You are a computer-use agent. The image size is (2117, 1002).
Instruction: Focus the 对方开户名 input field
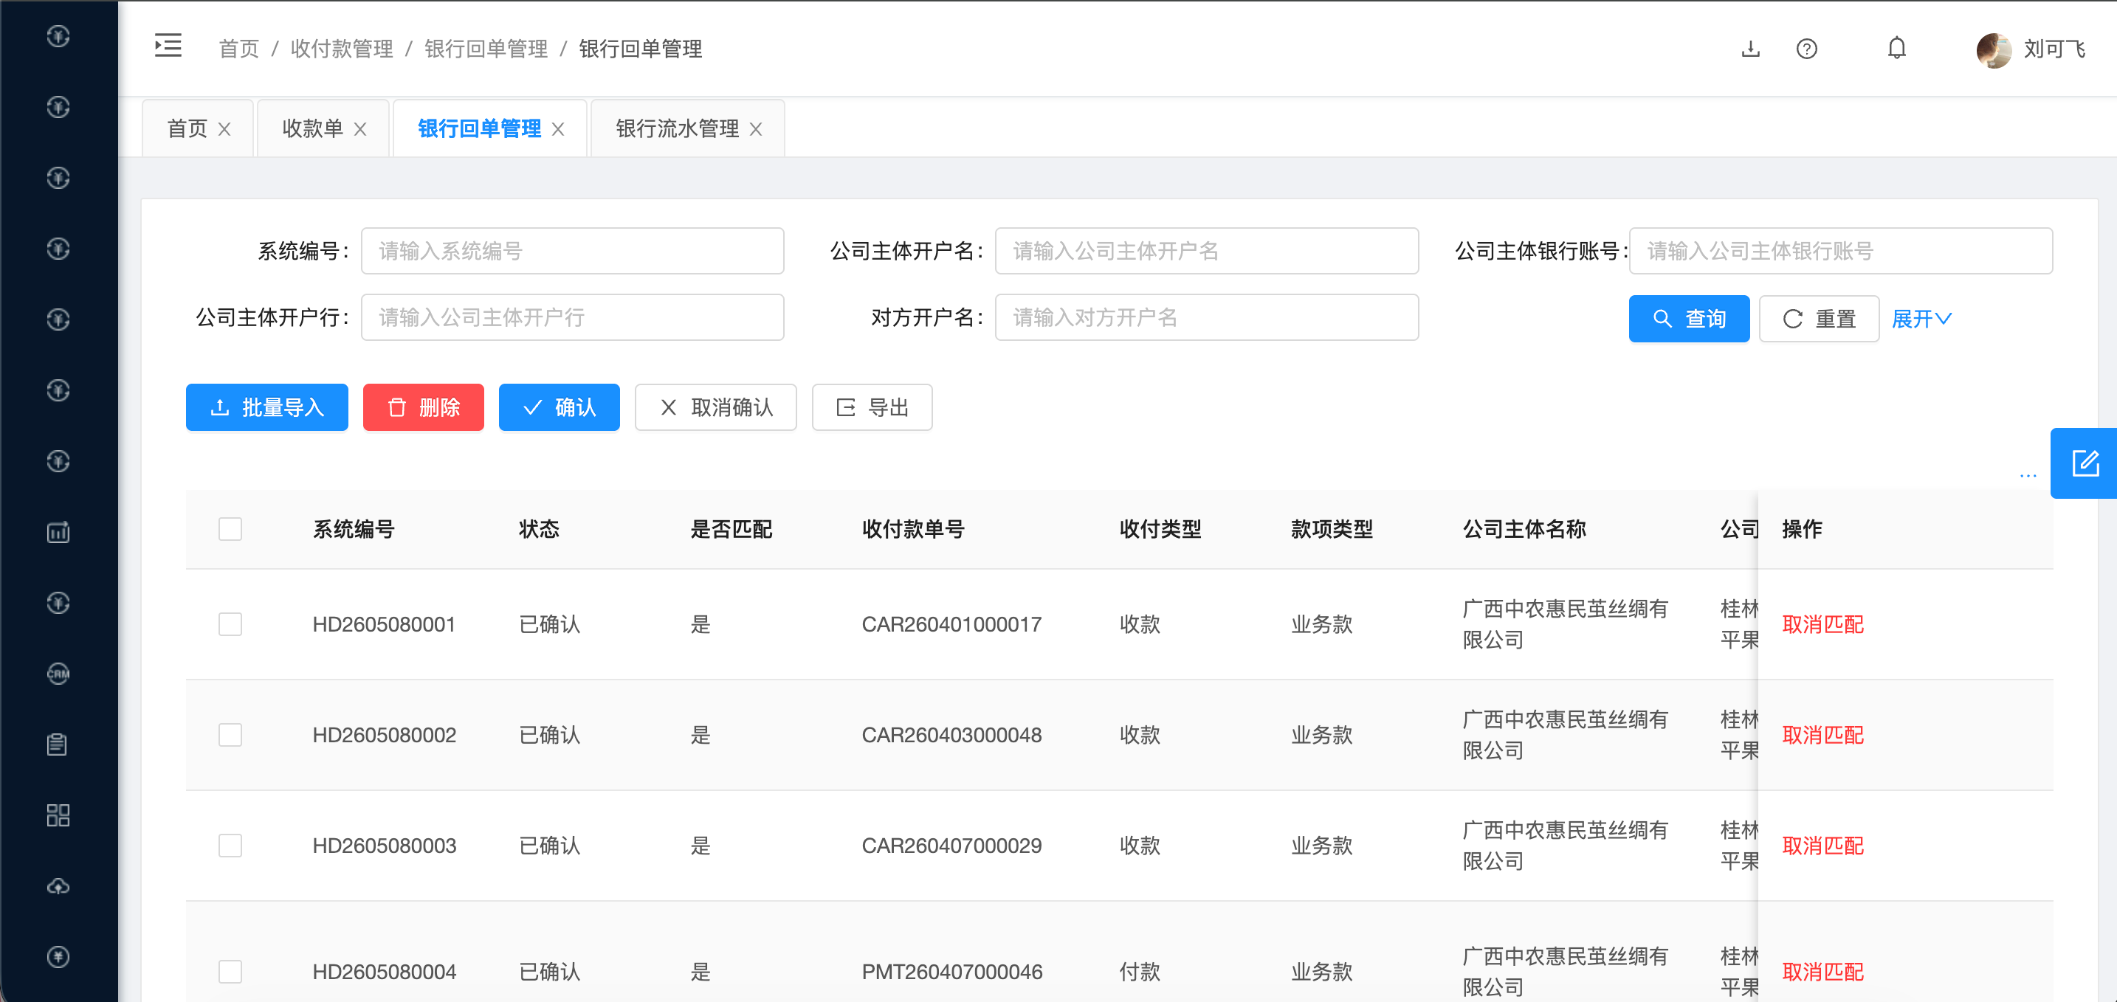click(x=1206, y=318)
